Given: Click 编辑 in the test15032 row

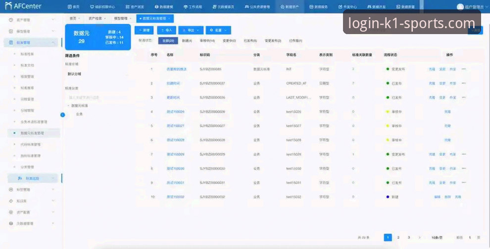Looking at the screenshot, I should [x=437, y=197].
